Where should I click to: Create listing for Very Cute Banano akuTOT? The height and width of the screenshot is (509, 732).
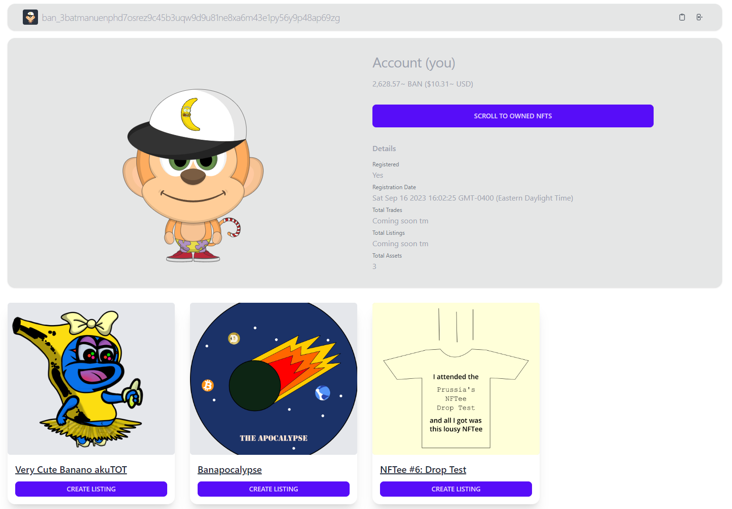tap(91, 489)
